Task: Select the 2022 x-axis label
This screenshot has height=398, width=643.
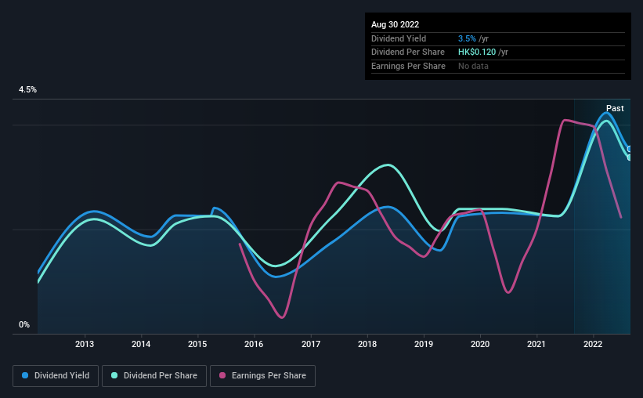Action: click(593, 344)
